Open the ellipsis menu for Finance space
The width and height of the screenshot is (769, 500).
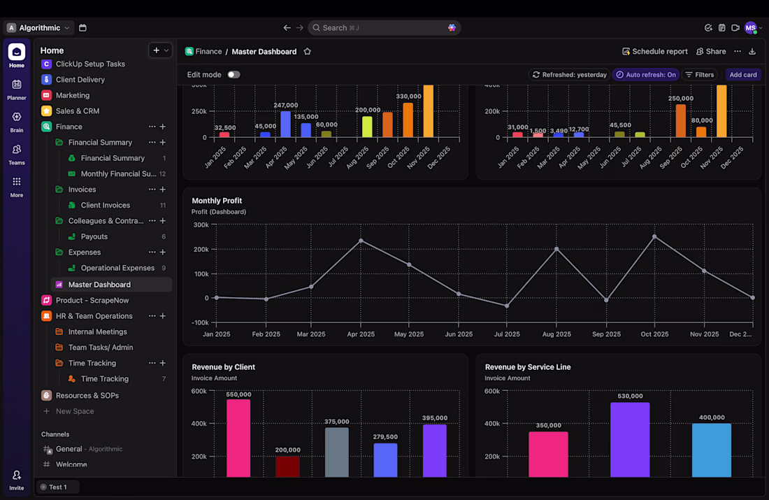coord(152,127)
